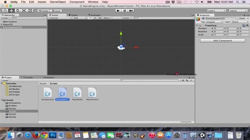Click the Scale Y field

tap(231, 35)
